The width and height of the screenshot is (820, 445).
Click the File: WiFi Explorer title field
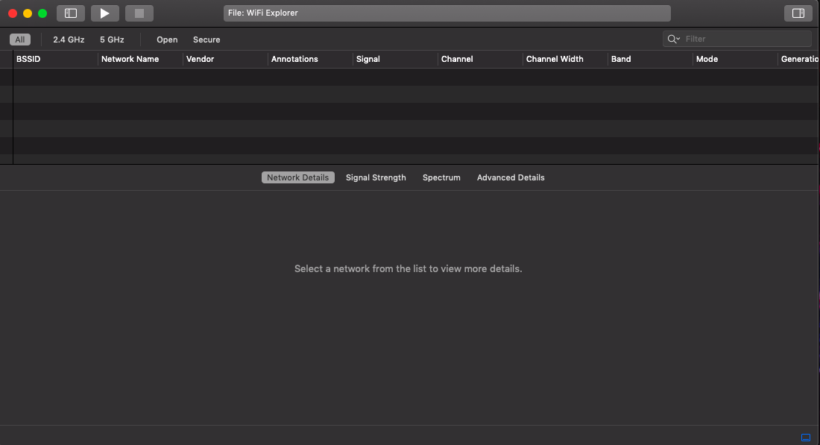tap(447, 13)
